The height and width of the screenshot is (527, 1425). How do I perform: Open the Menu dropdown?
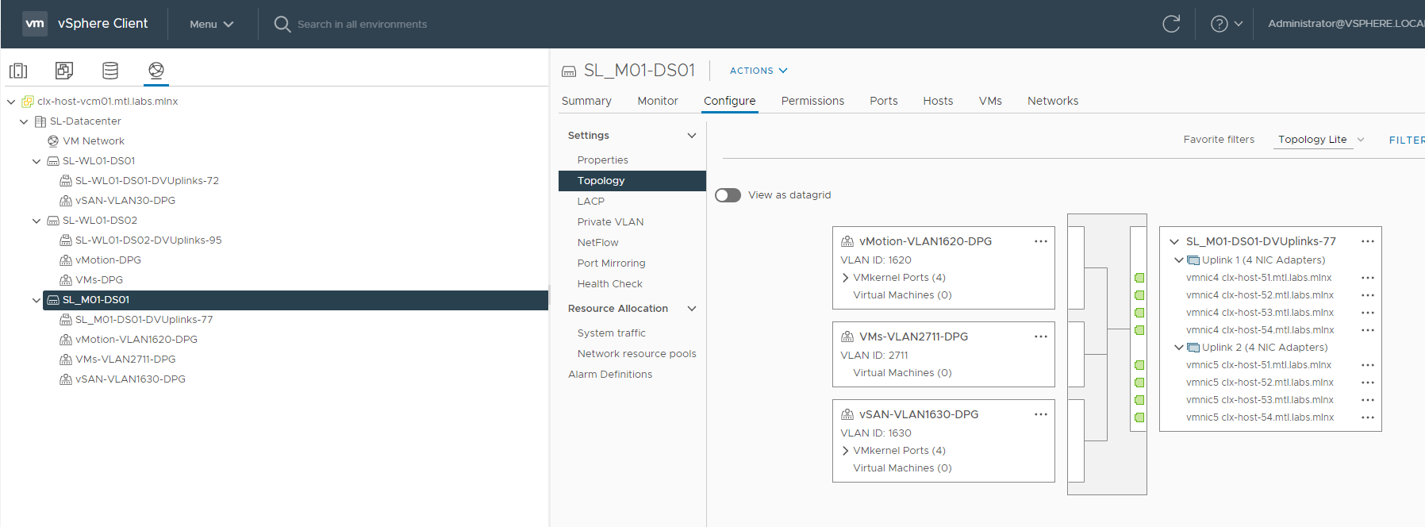tap(211, 24)
